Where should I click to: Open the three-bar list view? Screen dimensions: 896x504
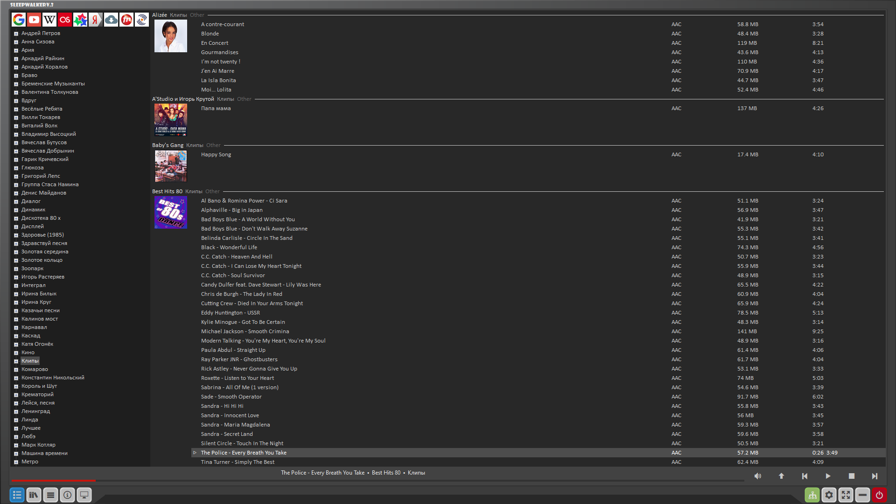click(51, 495)
